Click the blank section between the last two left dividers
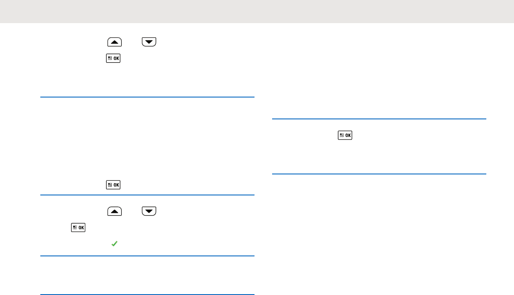Screen dimensions: 514x295 (147, 275)
